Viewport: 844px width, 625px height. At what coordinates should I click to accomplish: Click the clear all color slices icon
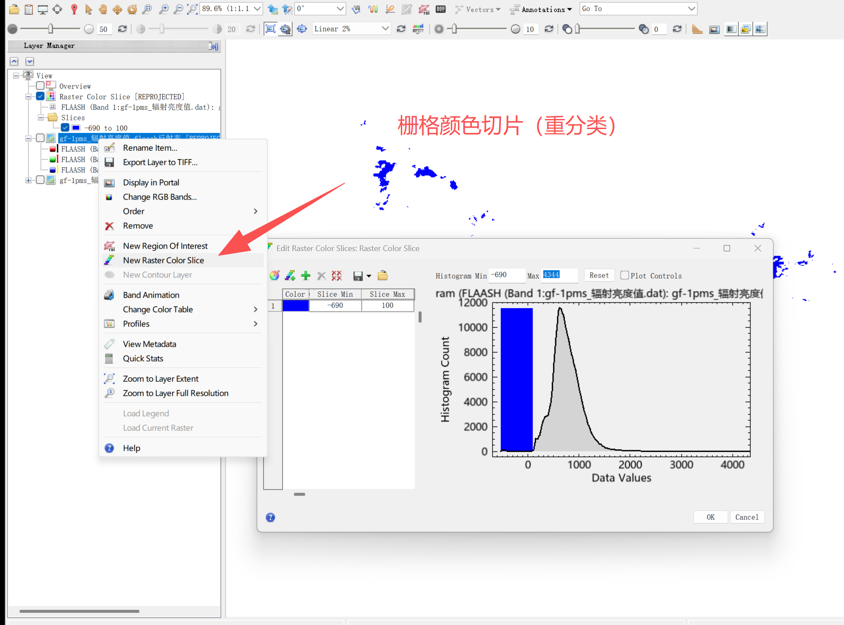(x=337, y=275)
